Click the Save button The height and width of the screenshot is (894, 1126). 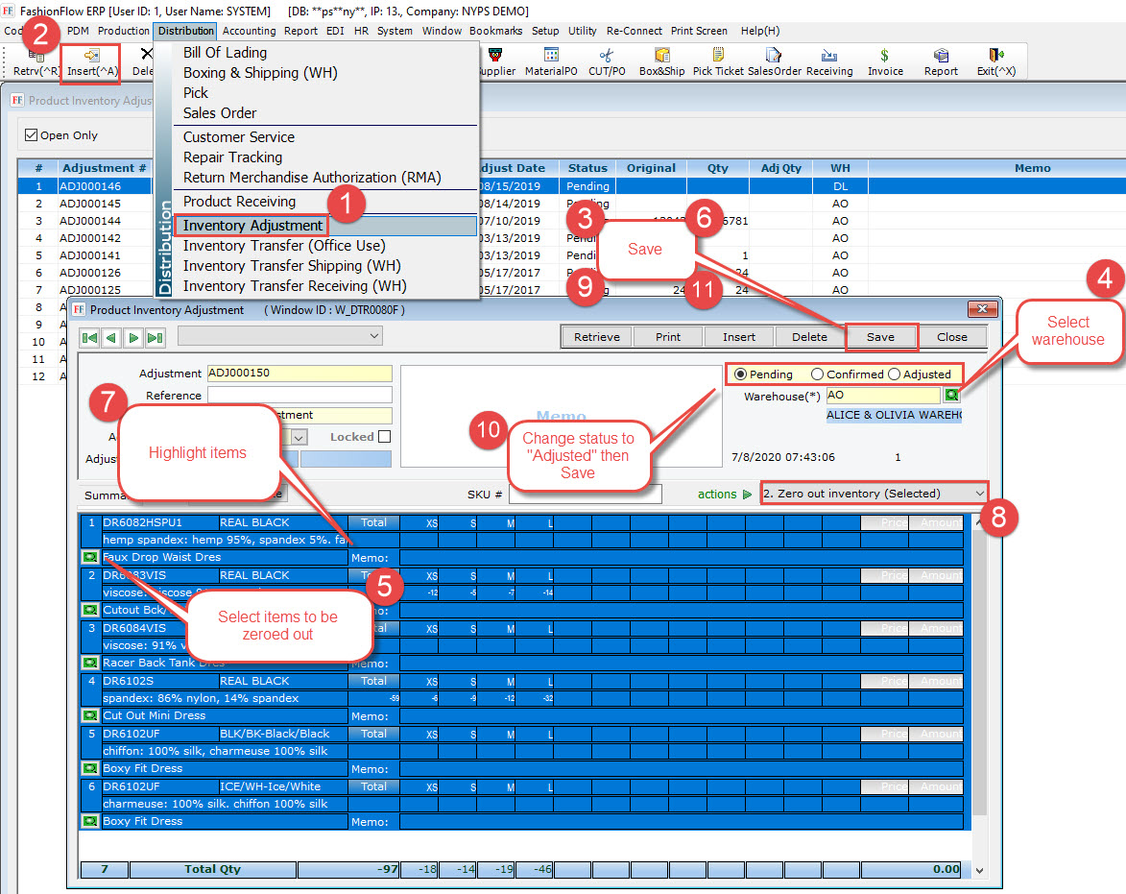point(880,337)
